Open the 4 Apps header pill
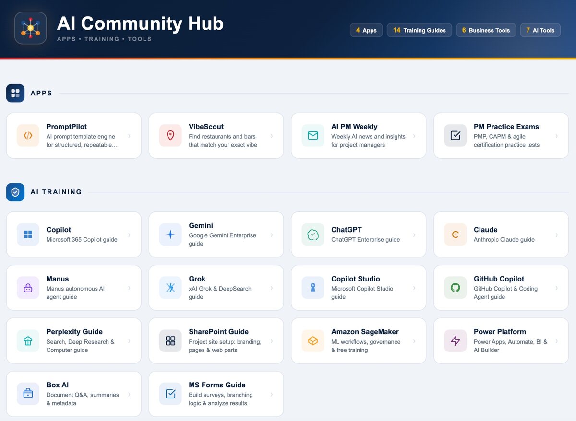The height and width of the screenshot is (421, 576). pos(366,30)
